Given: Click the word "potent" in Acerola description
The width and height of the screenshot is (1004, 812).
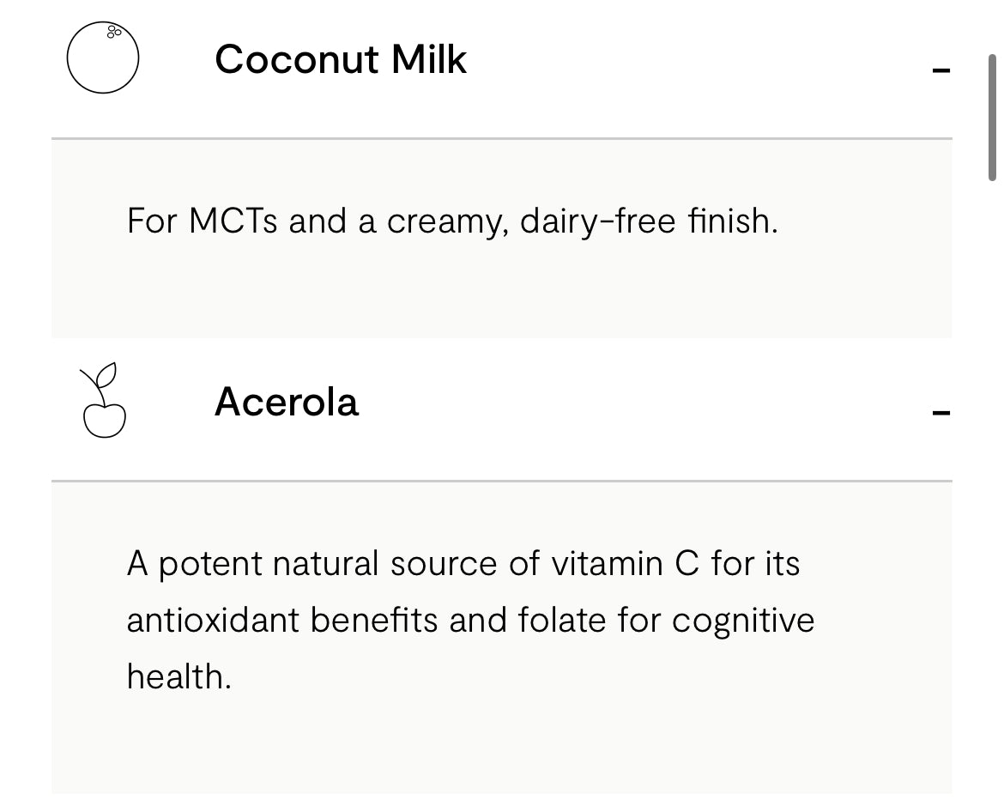Looking at the screenshot, I should coord(210,565).
